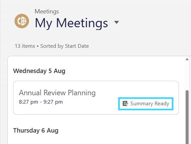
Task: Select the Meetings object label above the title
Action: click(47, 11)
